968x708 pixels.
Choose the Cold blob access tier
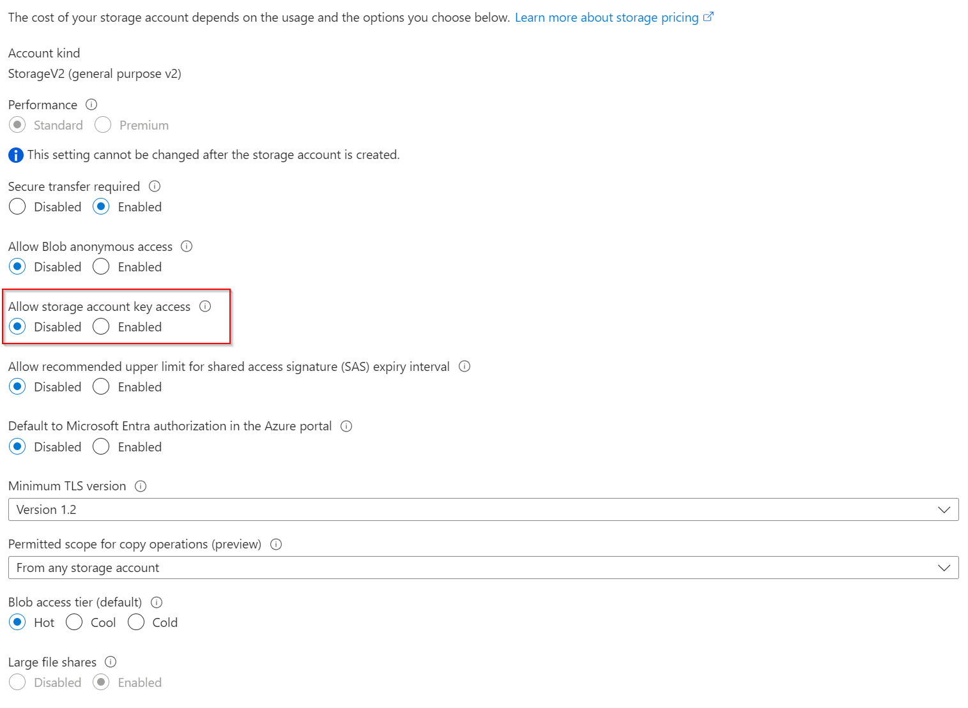136,622
